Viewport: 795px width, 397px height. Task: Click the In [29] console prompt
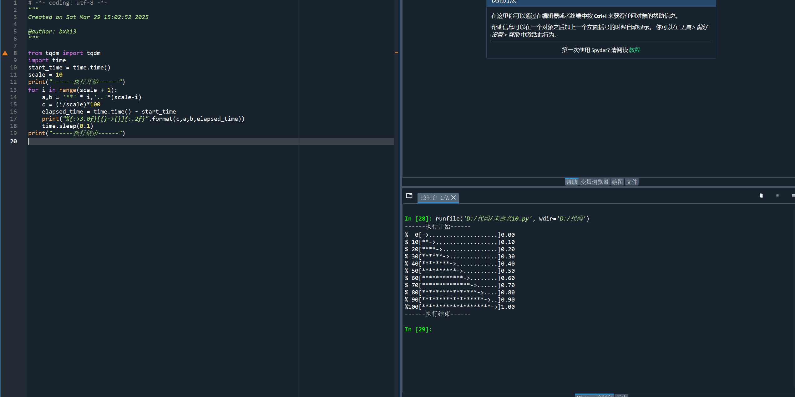pos(418,329)
